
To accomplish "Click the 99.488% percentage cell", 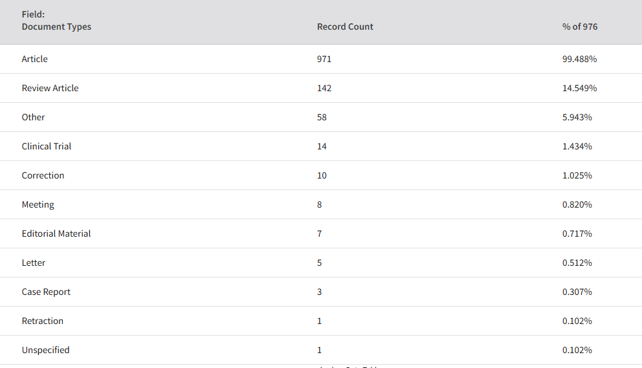I will tap(579, 59).
